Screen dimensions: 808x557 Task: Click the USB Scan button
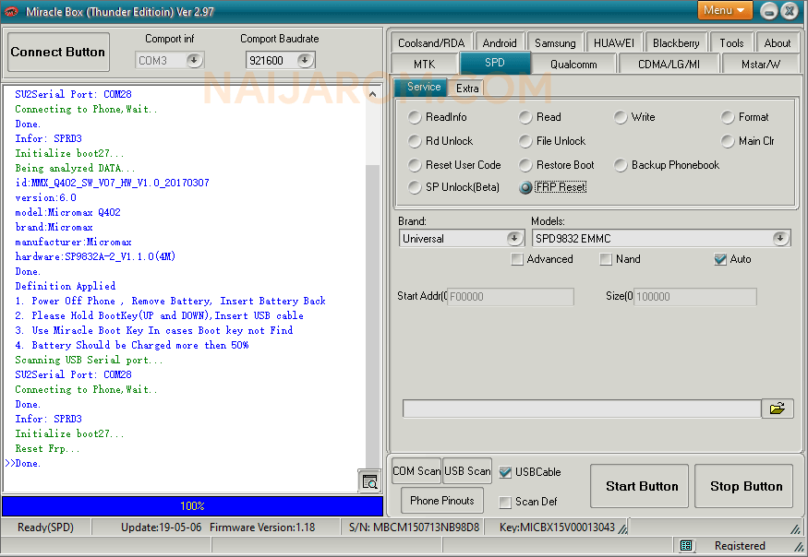click(467, 471)
